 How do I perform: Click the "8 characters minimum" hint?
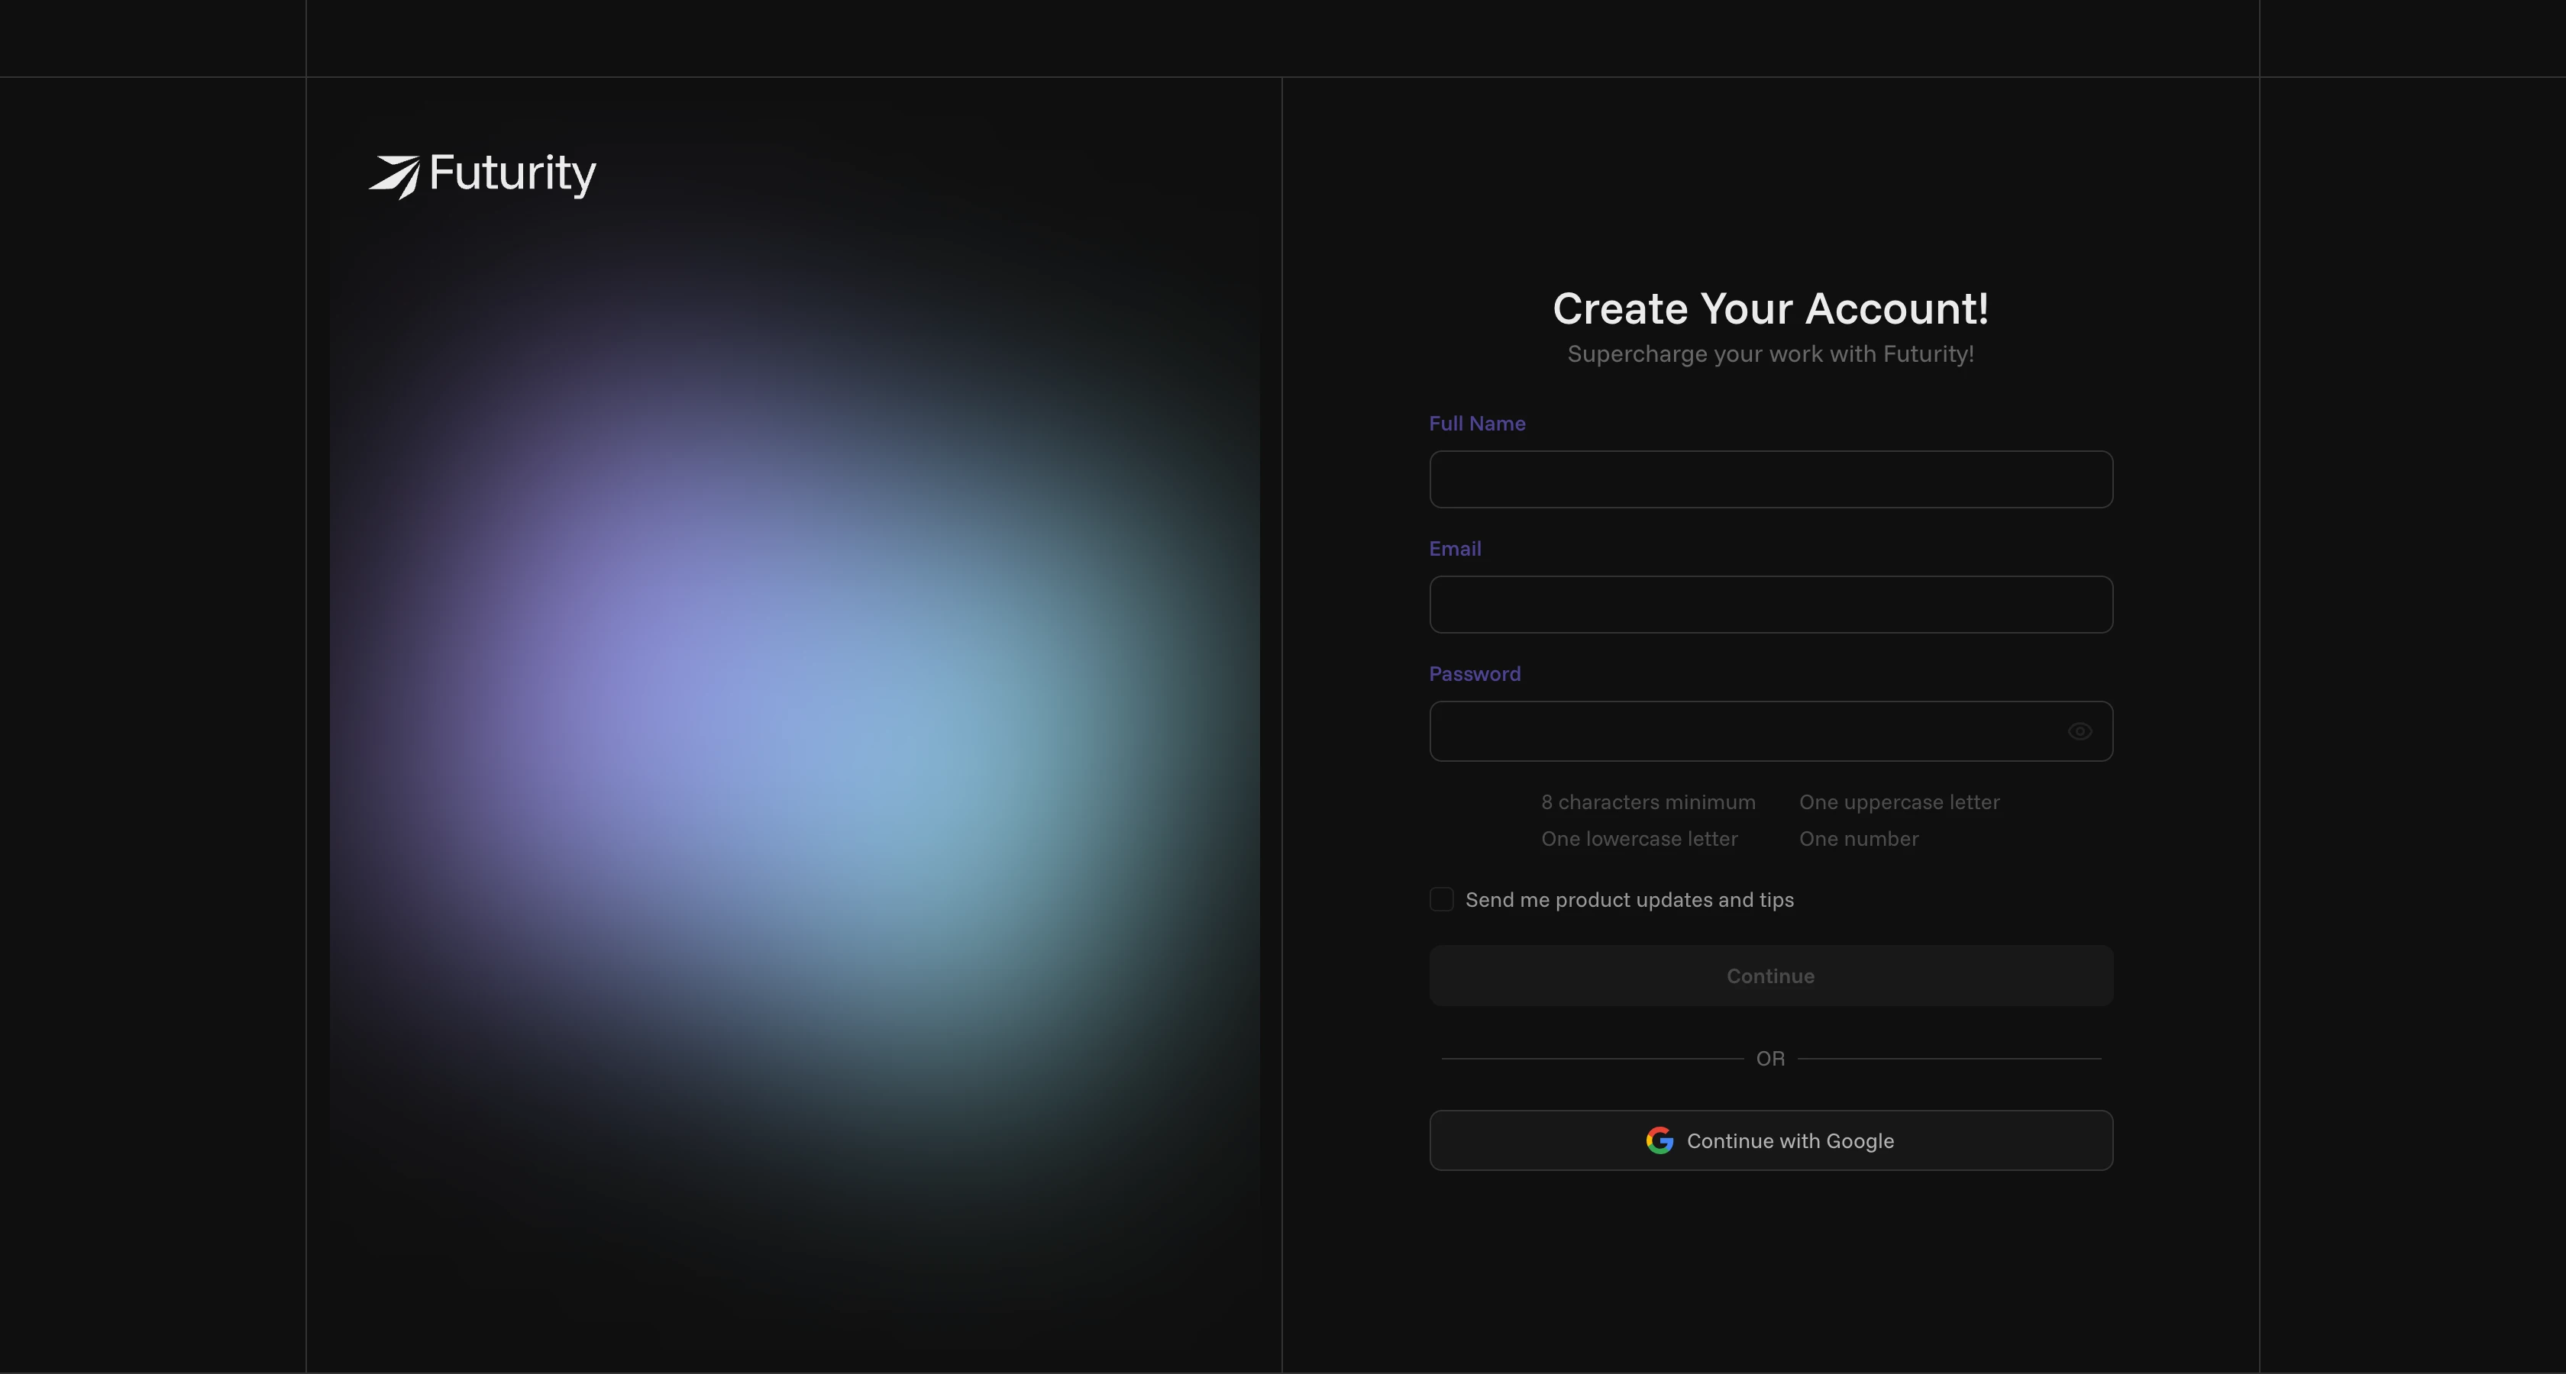click(1649, 801)
